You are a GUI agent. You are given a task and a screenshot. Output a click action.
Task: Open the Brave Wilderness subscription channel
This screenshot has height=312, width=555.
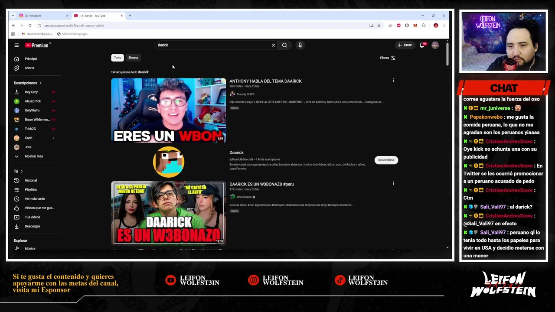click(37, 120)
